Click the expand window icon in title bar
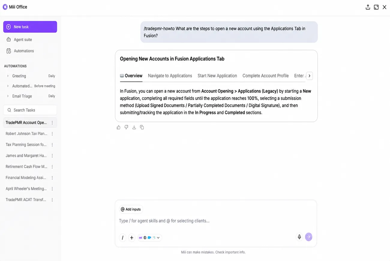This screenshot has width=390, height=261. (x=376, y=7)
